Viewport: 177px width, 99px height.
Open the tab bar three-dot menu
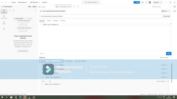(x=77, y=7)
